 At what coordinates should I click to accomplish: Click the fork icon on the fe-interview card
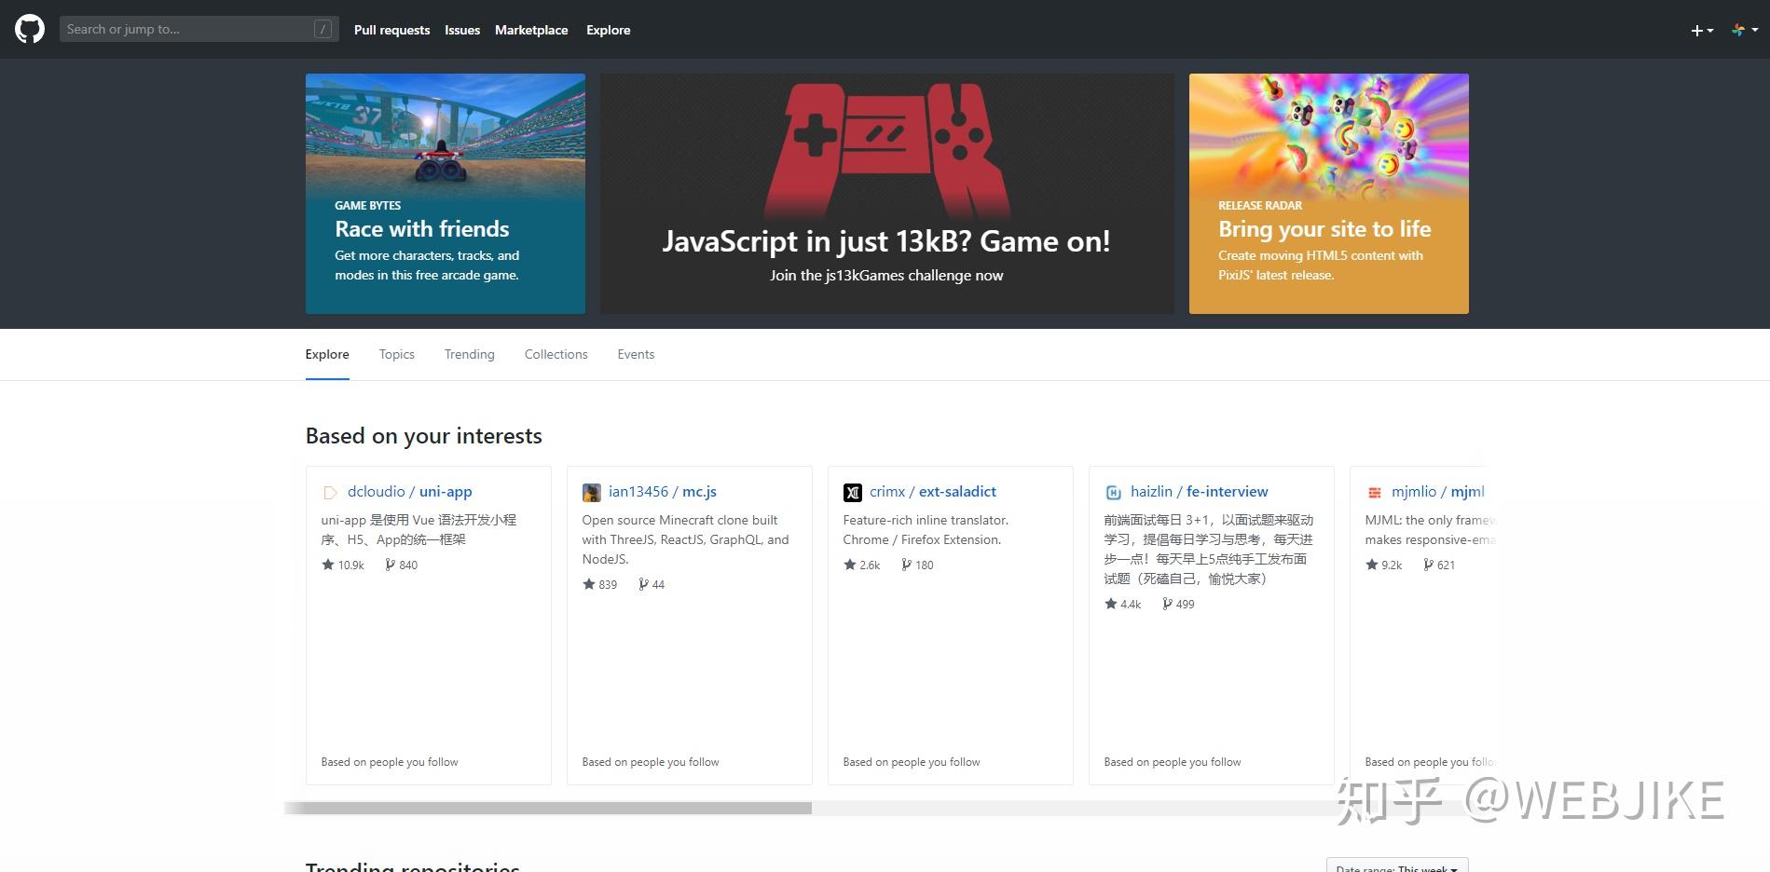point(1168,604)
